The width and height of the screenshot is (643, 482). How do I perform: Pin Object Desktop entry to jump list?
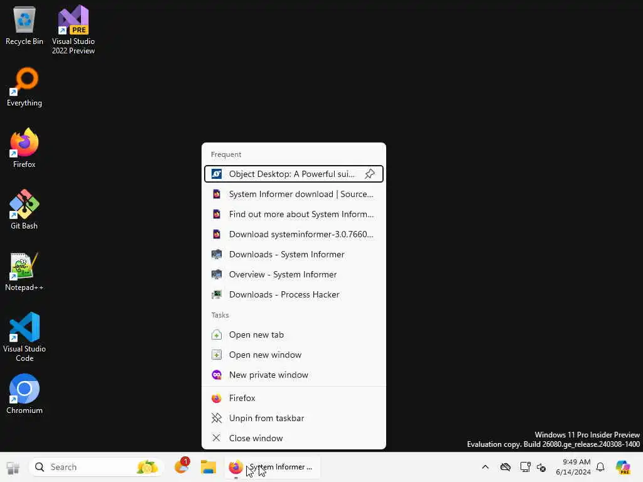point(370,174)
